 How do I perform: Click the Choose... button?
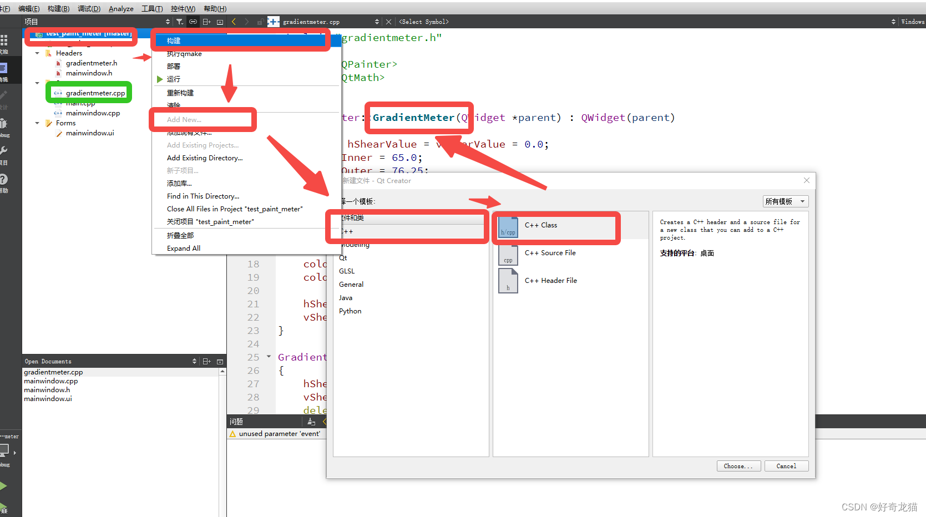coord(738,466)
